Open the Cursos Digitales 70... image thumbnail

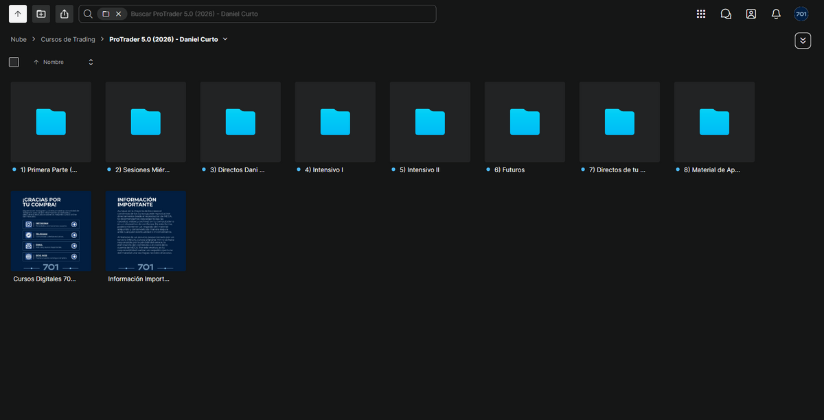coord(51,231)
